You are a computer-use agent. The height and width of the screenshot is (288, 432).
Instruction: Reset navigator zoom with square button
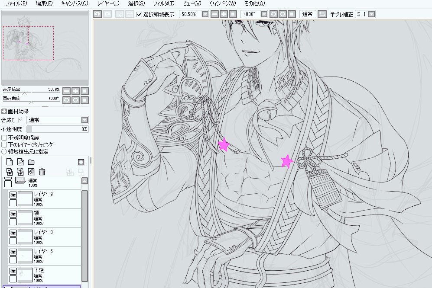[84, 91]
